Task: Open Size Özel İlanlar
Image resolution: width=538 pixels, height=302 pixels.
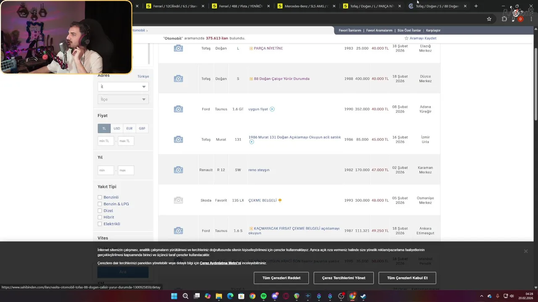Action: (409, 30)
